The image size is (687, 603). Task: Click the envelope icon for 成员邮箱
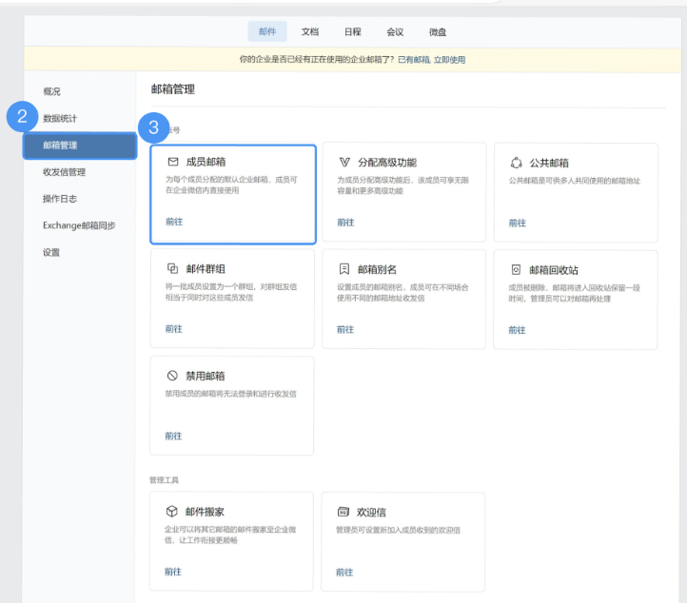[x=173, y=163]
